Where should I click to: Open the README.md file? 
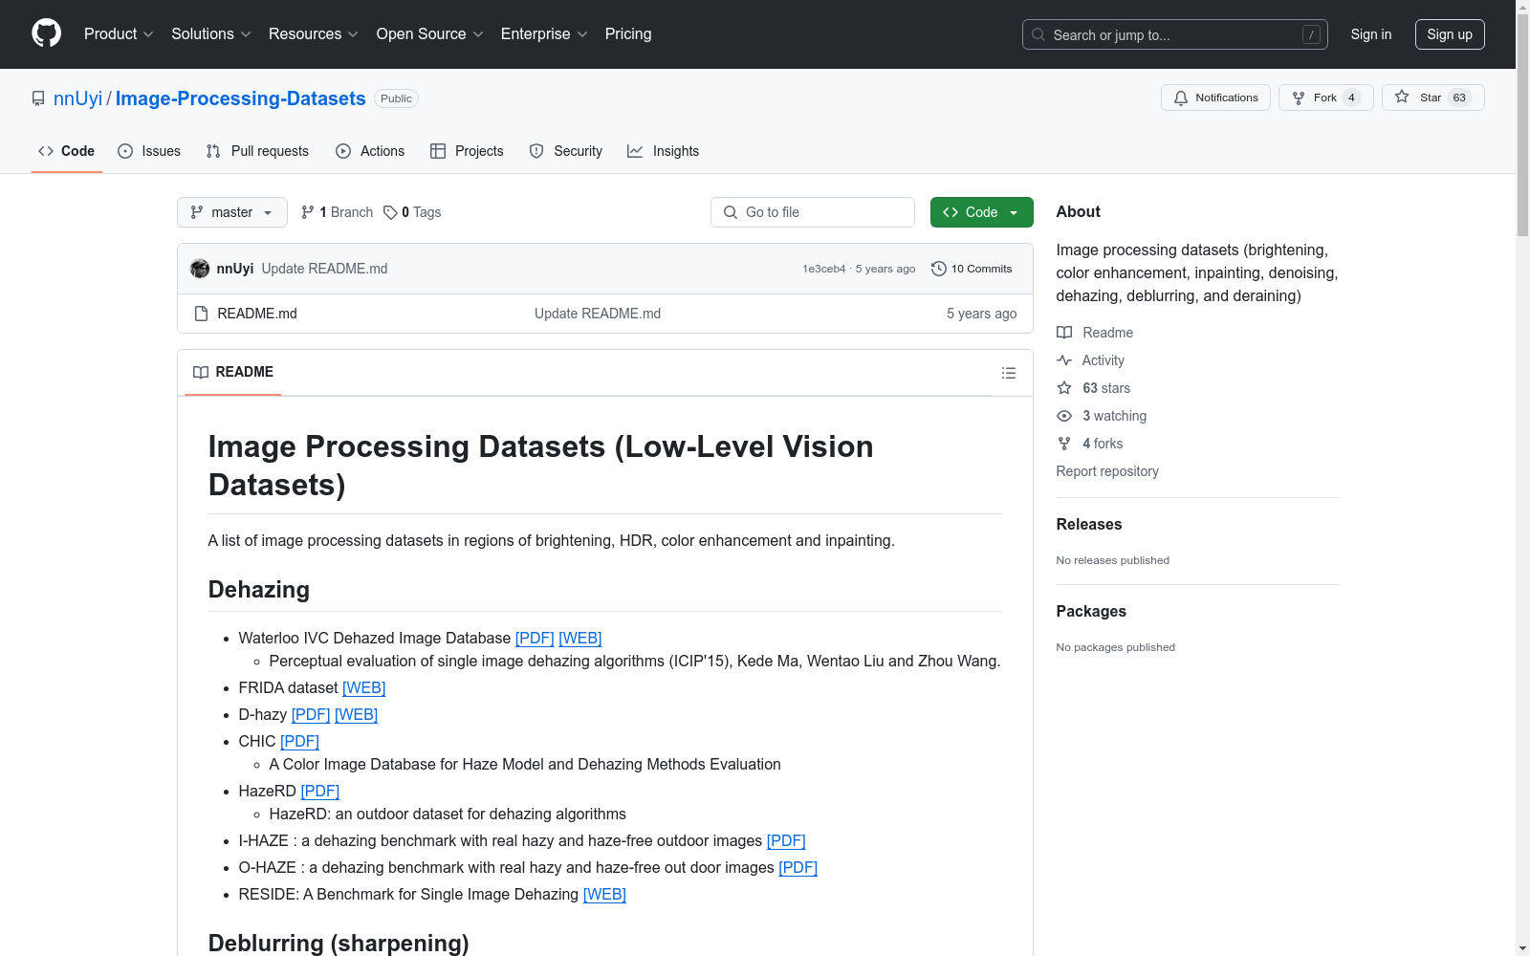tap(257, 314)
